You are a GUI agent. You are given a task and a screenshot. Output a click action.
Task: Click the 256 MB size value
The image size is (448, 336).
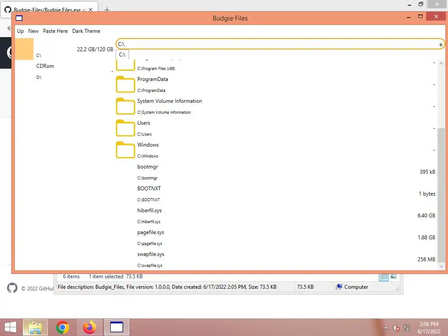tap(426, 259)
